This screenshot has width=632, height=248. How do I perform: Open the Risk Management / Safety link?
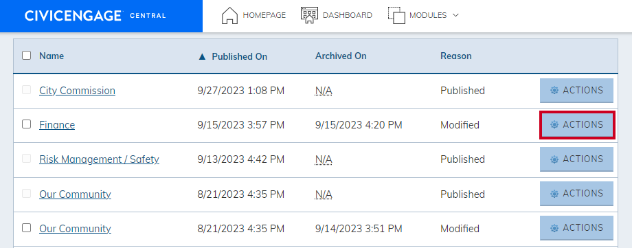99,159
